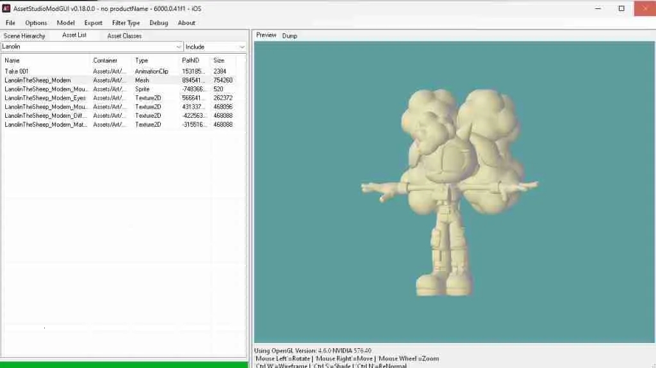This screenshot has width=656, height=368.
Task: Open the Include filter mode dropdown
Action: pyautogui.click(x=215, y=47)
